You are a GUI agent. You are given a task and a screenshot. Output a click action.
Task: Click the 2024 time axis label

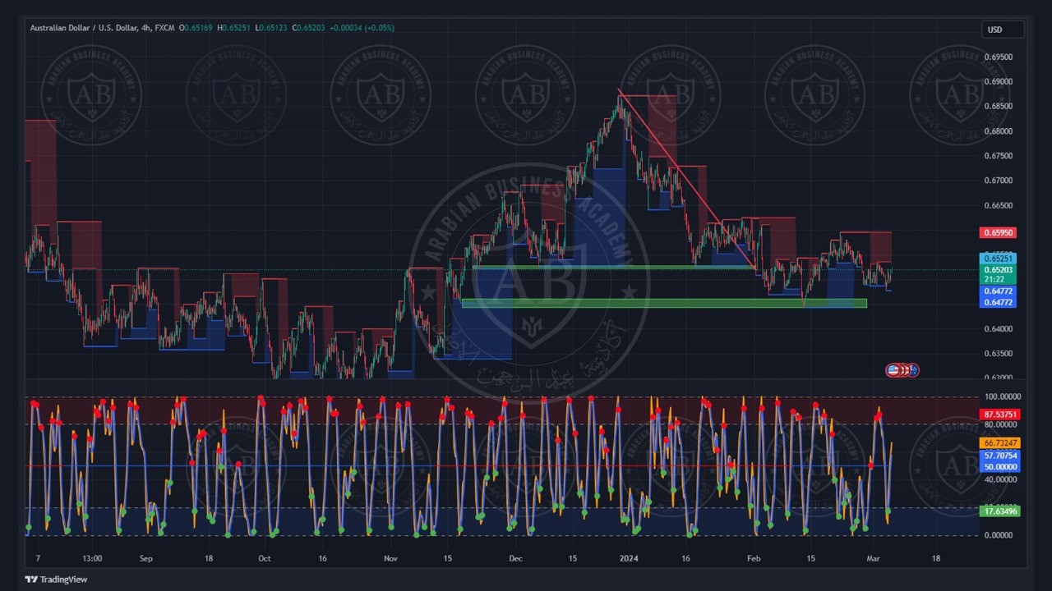tap(630, 558)
